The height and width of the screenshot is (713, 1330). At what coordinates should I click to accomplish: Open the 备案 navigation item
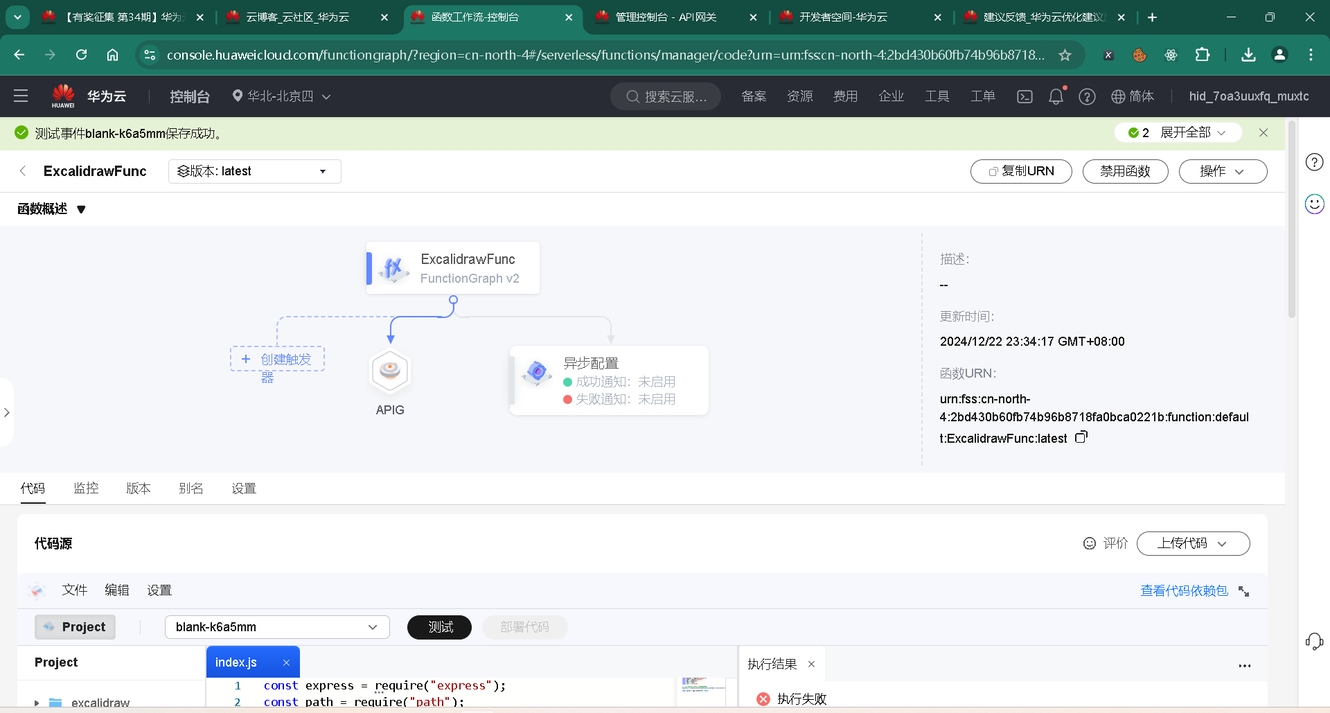coord(754,96)
